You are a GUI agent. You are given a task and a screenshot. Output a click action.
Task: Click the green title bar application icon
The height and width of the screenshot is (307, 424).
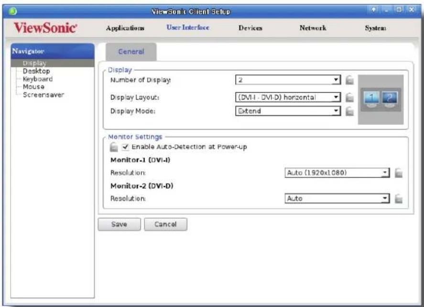point(12,11)
